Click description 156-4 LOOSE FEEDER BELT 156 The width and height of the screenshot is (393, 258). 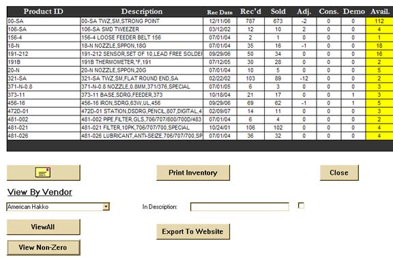pyautogui.click(x=142, y=38)
